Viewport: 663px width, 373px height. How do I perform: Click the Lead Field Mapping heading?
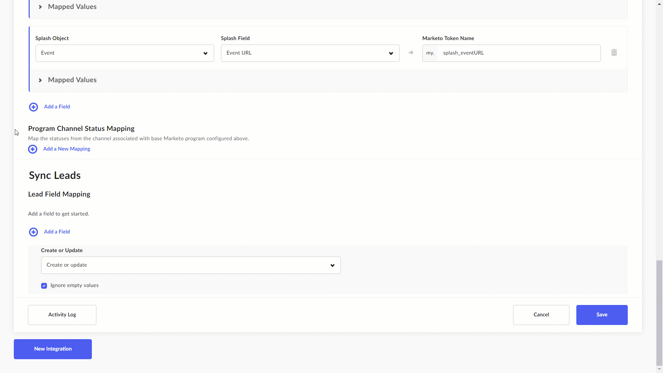(x=59, y=194)
